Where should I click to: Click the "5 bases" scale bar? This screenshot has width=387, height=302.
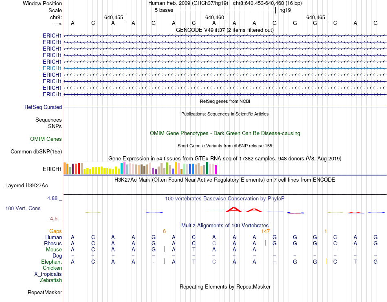pos(225,10)
